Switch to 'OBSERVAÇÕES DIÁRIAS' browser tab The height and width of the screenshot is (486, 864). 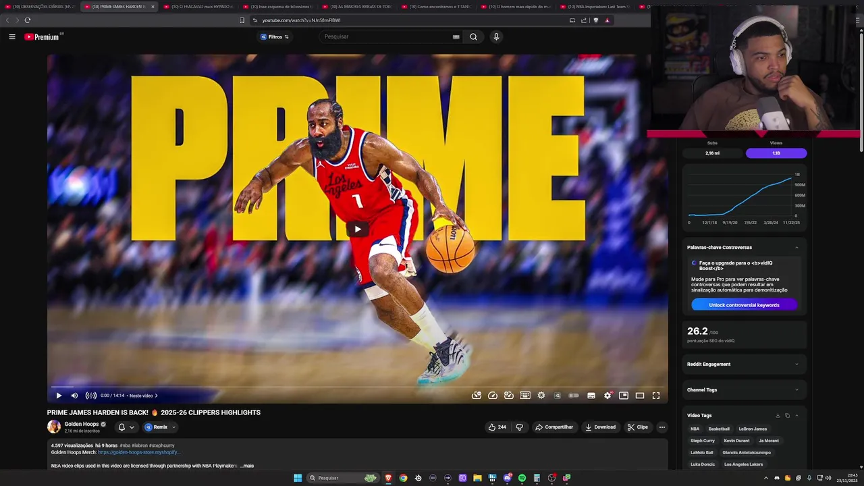point(40,7)
